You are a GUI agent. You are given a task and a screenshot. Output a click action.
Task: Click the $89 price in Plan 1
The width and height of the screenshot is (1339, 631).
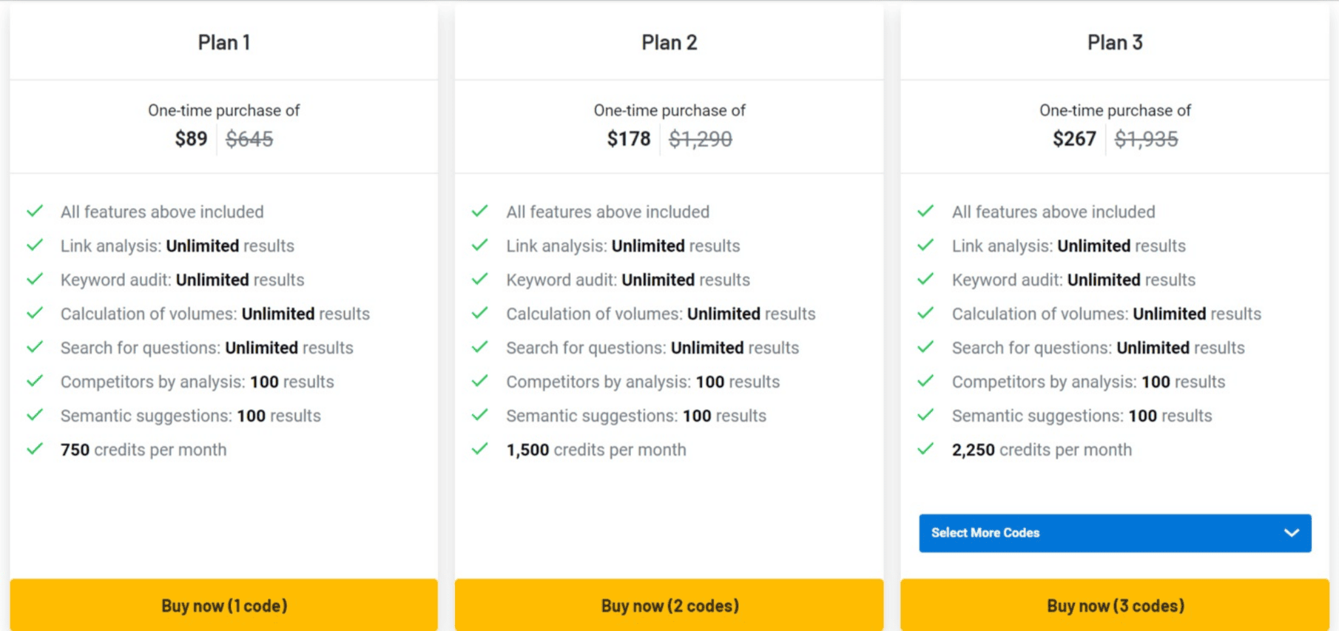pyautogui.click(x=191, y=139)
